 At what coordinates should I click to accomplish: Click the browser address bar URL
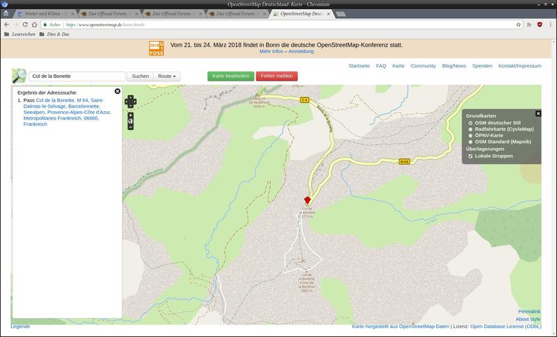click(105, 24)
